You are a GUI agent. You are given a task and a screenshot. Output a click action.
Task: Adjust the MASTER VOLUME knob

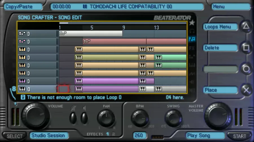[218, 116]
